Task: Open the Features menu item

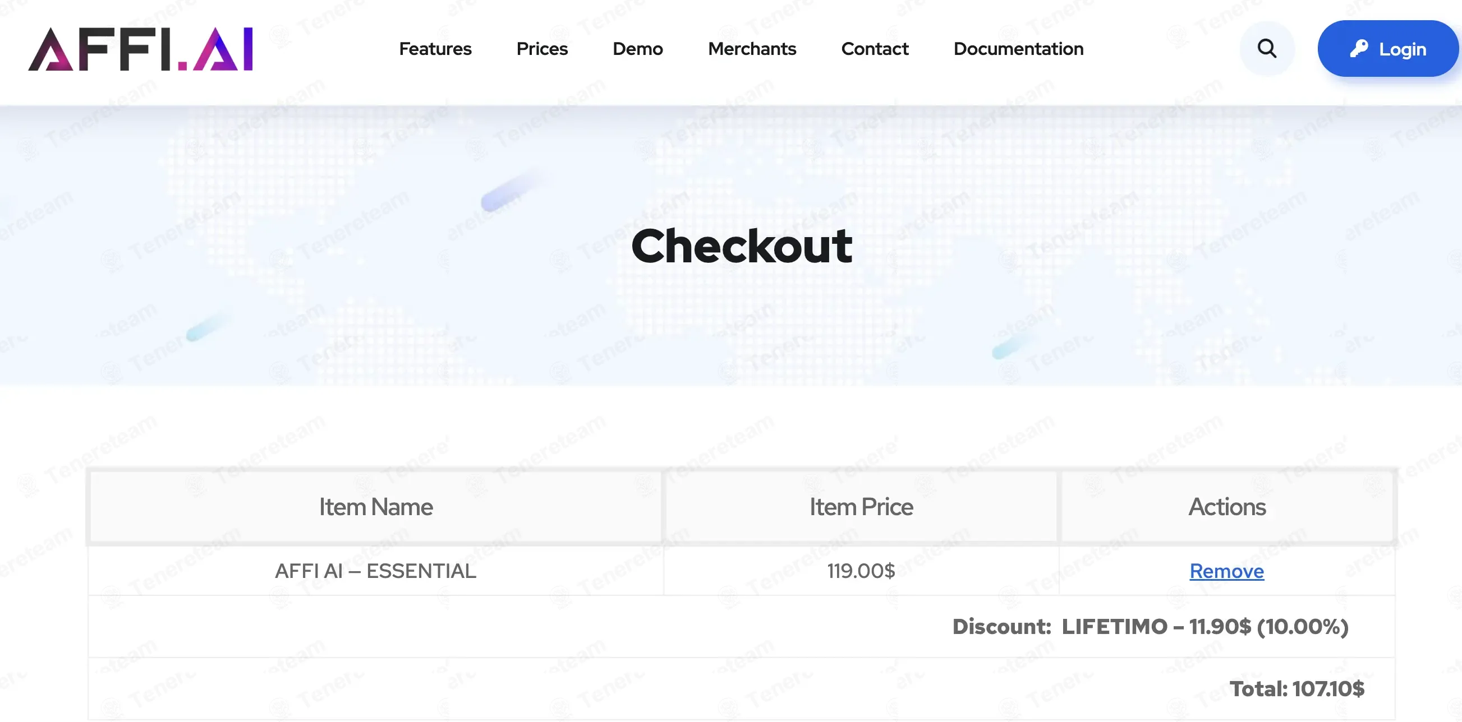Action: coord(435,49)
